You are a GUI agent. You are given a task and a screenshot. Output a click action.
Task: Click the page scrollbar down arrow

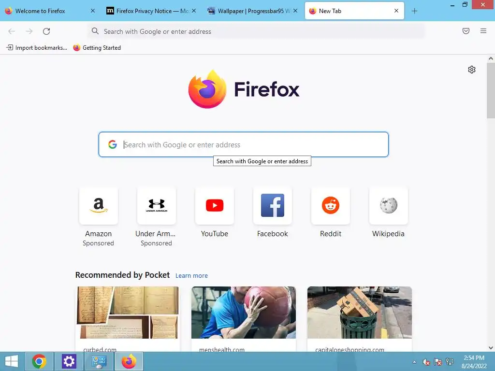click(x=491, y=348)
